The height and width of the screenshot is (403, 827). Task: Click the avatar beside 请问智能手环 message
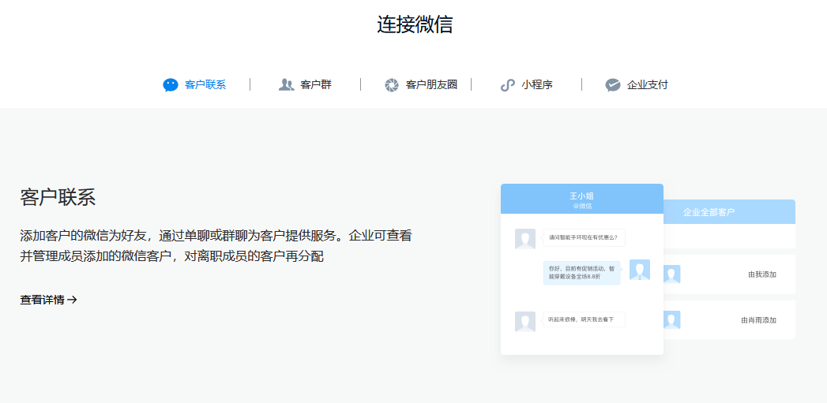pyautogui.click(x=525, y=239)
